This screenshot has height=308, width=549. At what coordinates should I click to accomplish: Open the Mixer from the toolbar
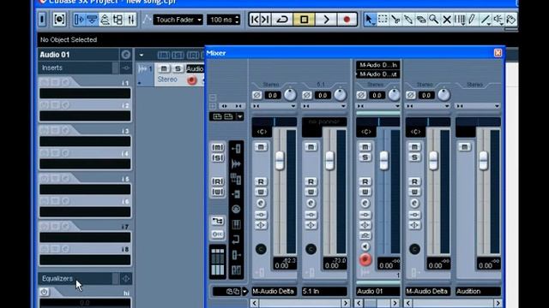(131, 20)
